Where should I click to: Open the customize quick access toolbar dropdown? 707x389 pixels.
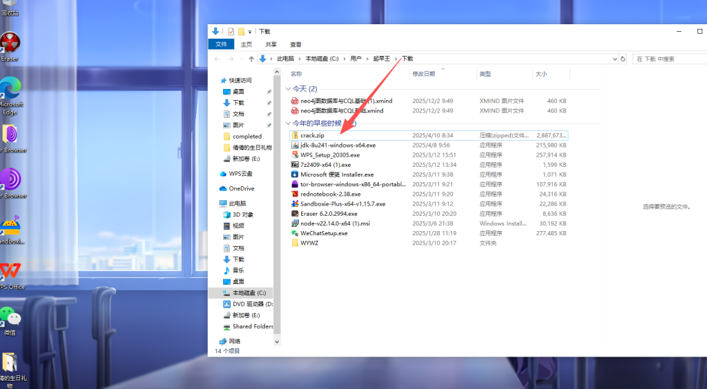250,32
